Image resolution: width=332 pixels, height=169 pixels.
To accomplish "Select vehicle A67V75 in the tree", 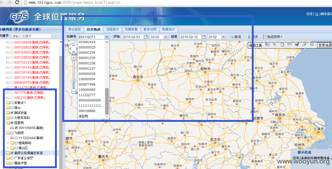I will click(x=29, y=92).
